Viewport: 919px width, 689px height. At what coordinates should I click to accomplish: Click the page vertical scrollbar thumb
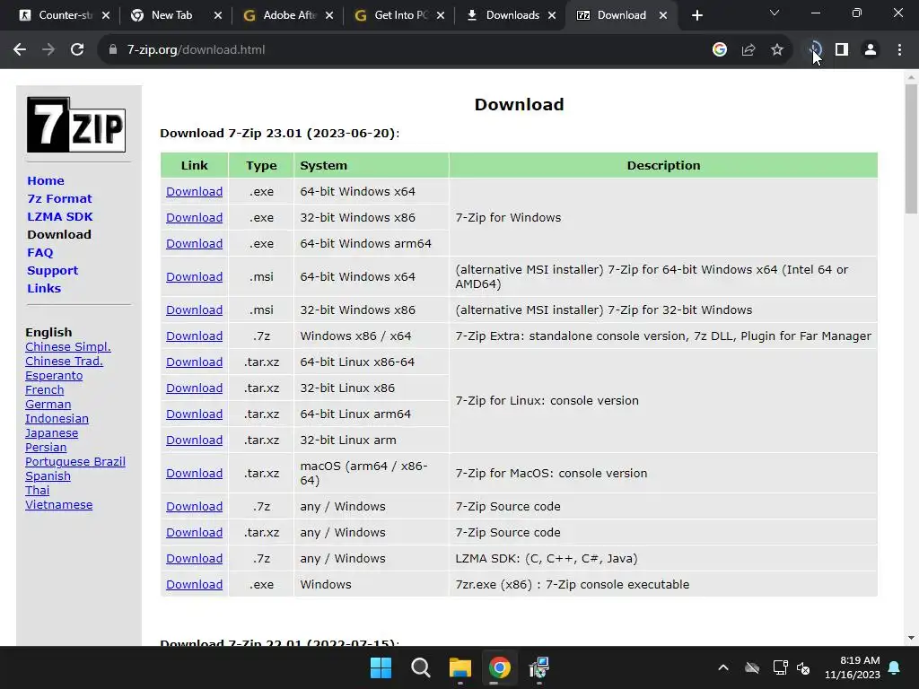click(x=911, y=149)
